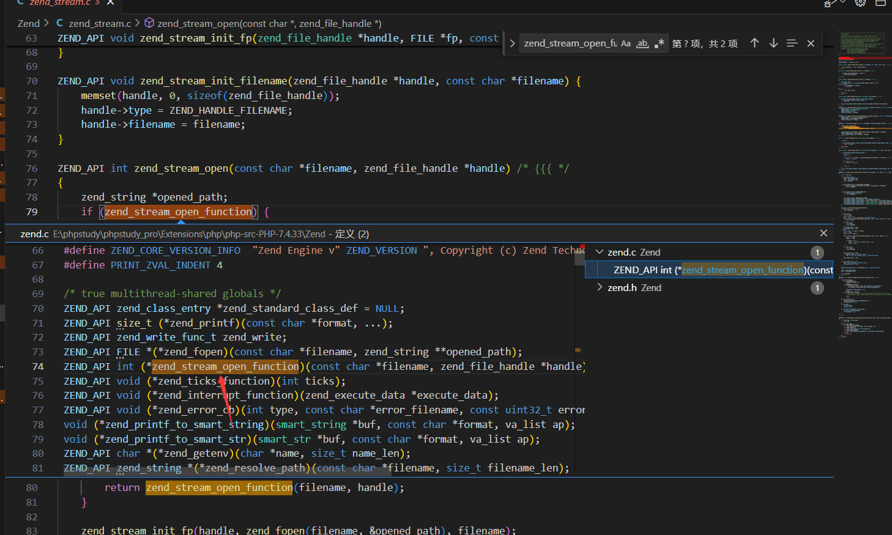The width and height of the screenshot is (892, 535).
Task: Click Find in Selection icon
Action: 792,43
